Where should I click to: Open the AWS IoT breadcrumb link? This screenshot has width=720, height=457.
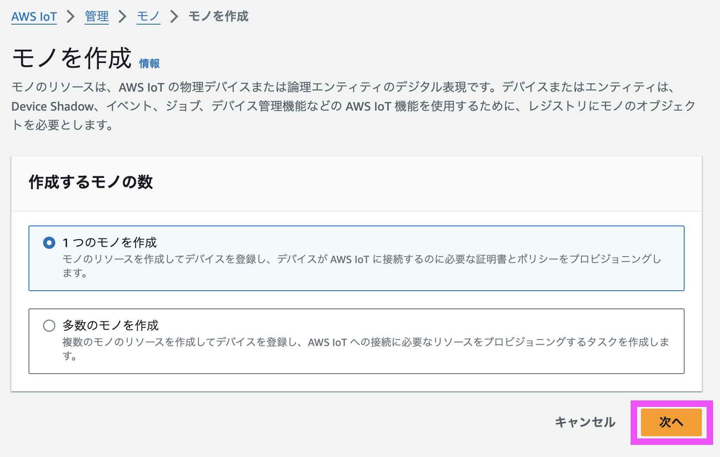tap(34, 16)
